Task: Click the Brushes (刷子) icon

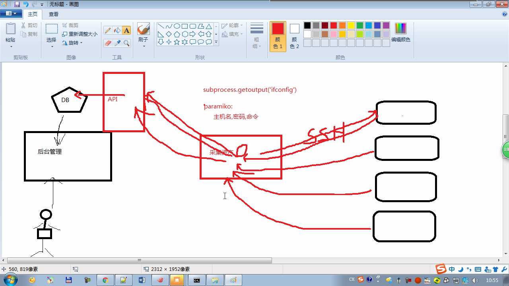Action: click(143, 29)
